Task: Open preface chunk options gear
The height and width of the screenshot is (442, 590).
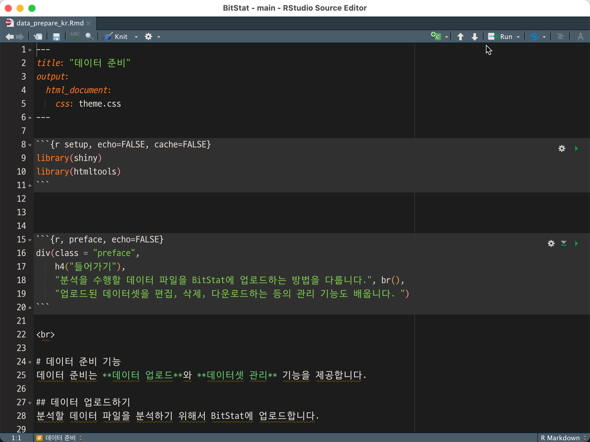Action: [x=551, y=243]
